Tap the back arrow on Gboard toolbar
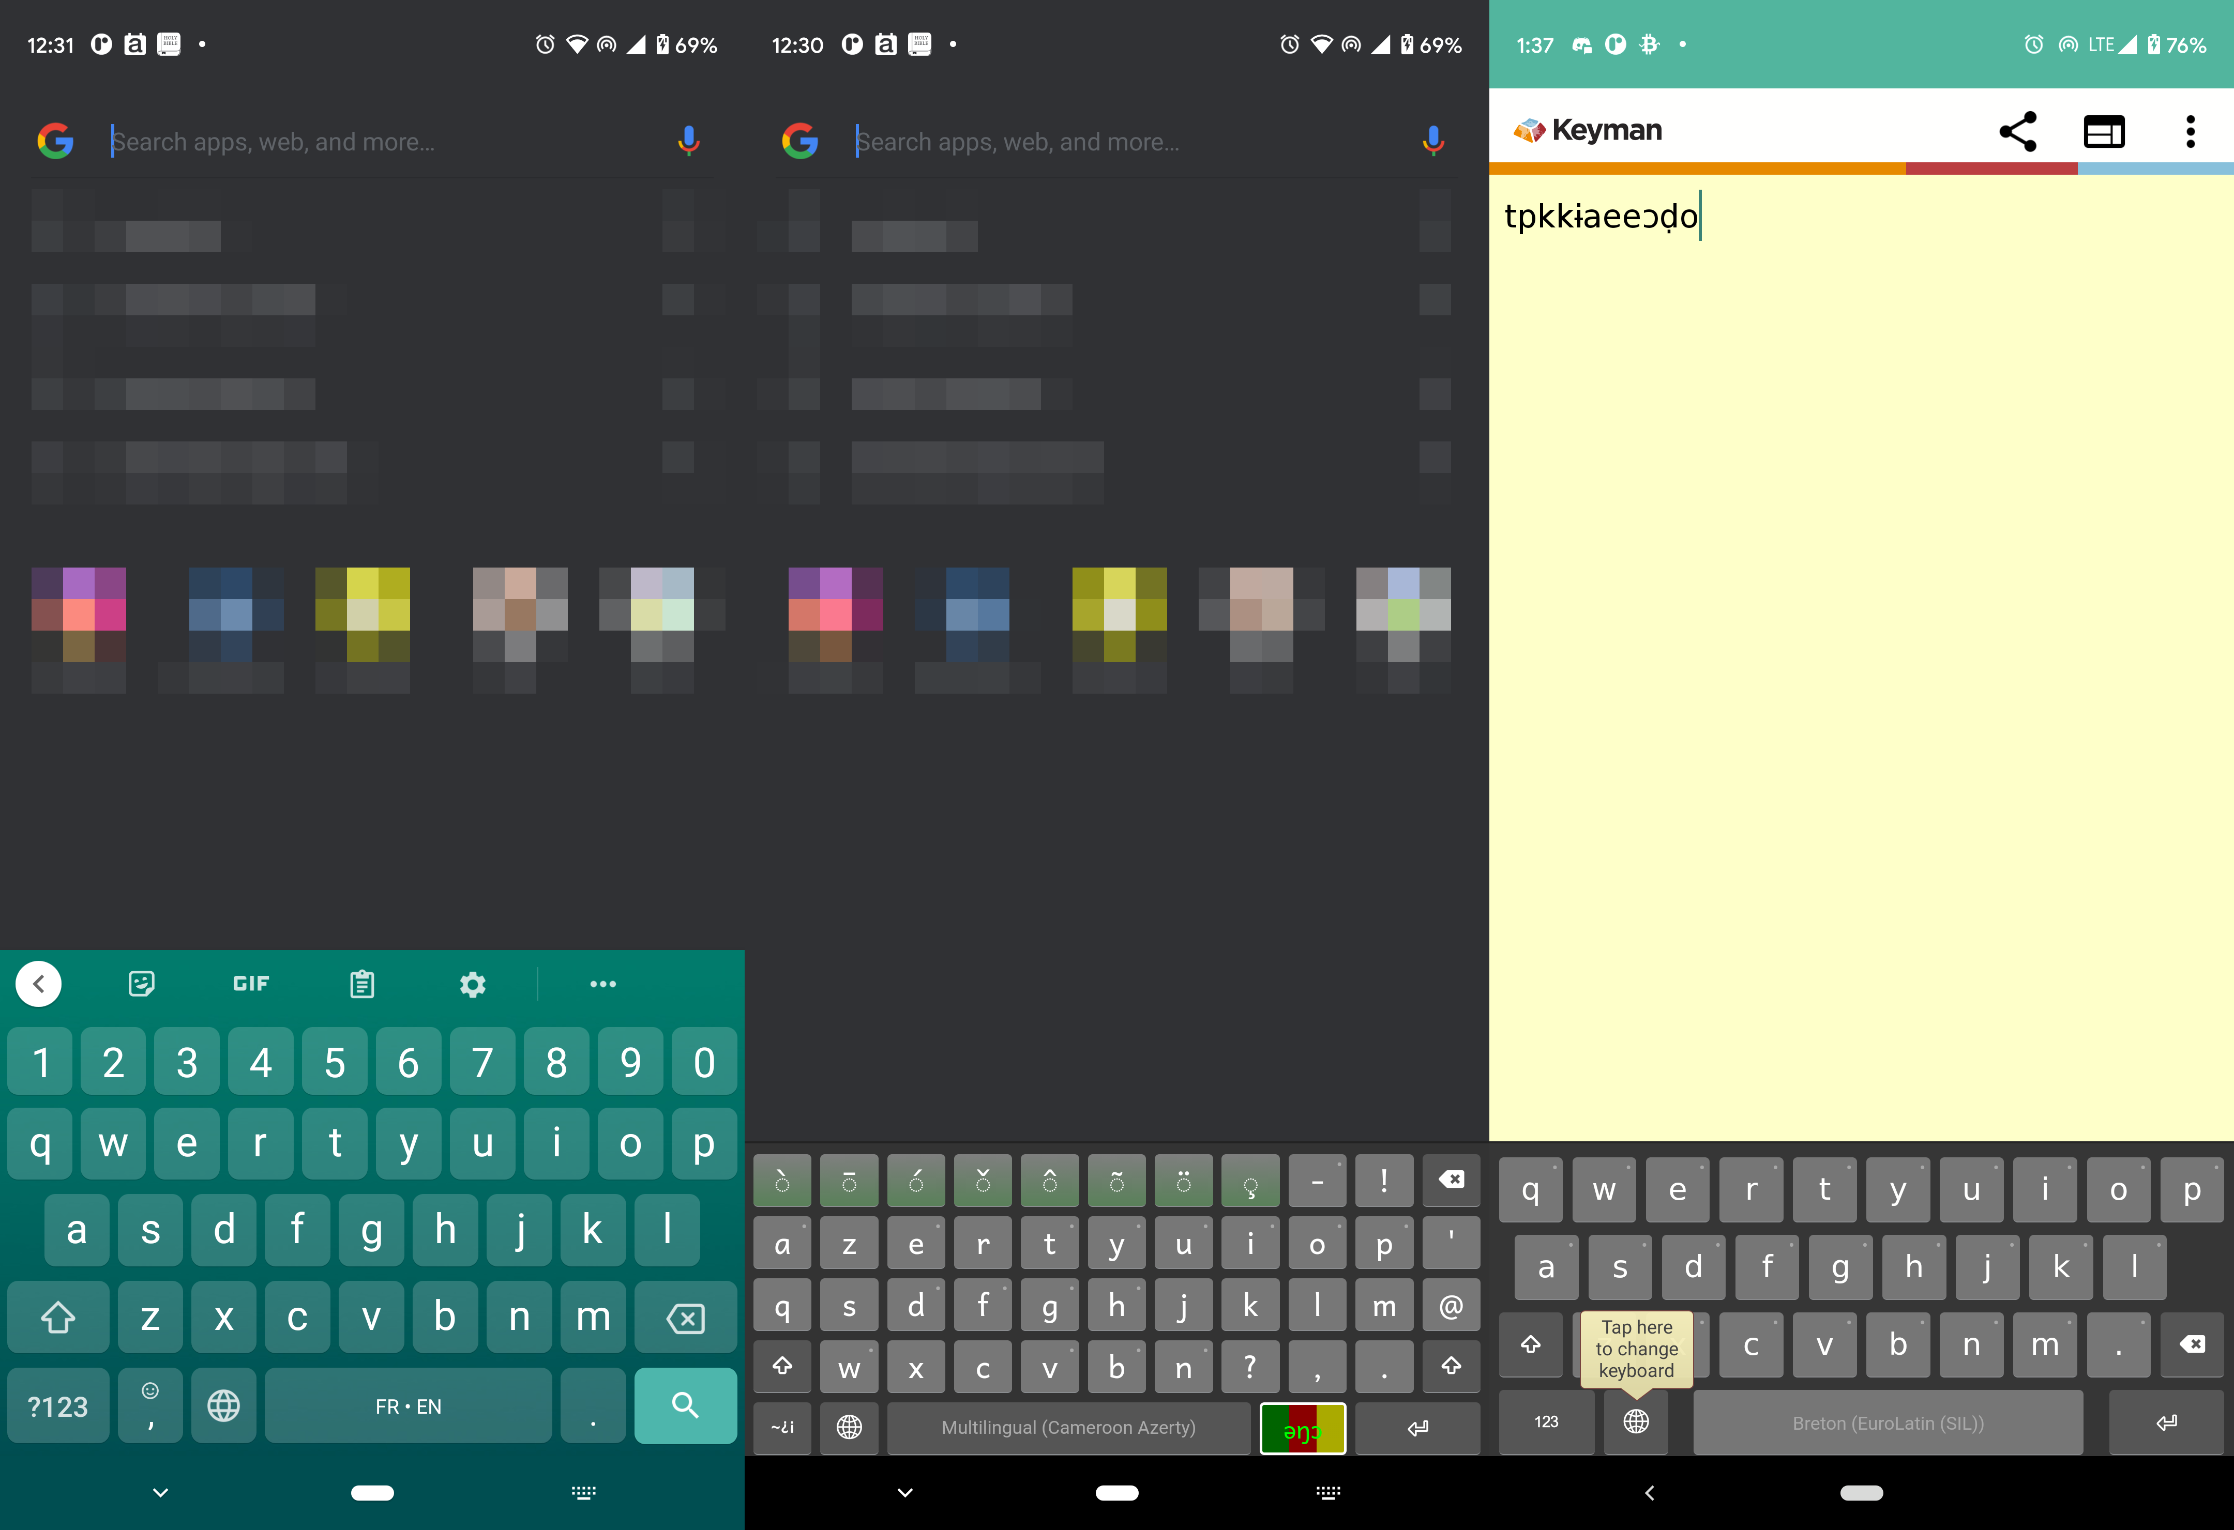 point(39,983)
